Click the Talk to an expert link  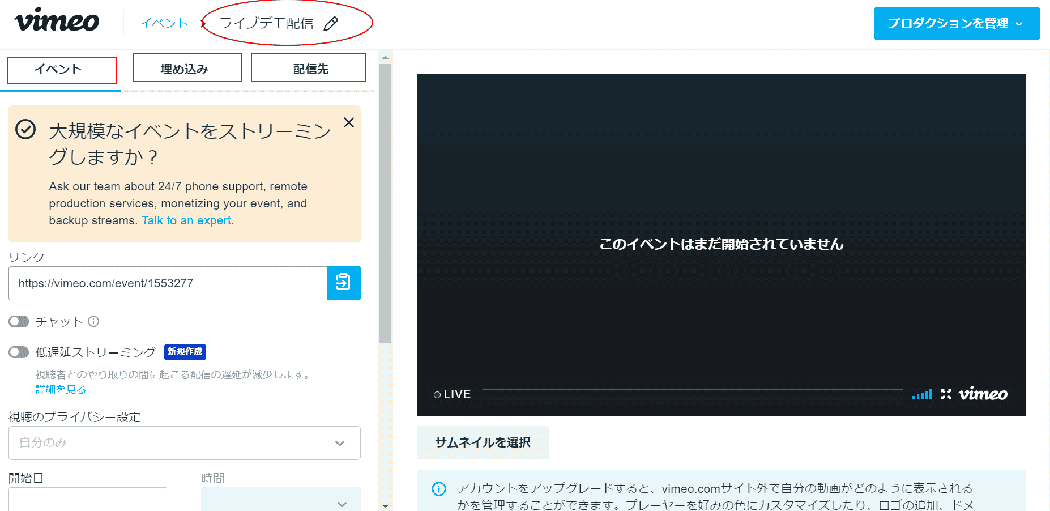tap(186, 220)
